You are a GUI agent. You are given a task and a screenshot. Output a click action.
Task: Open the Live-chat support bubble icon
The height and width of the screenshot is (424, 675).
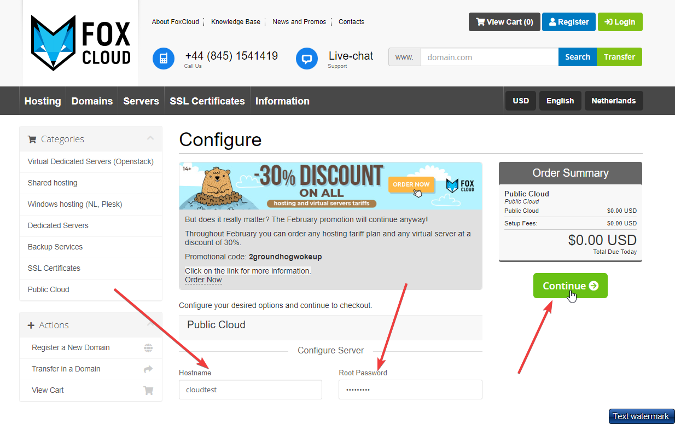pyautogui.click(x=307, y=59)
